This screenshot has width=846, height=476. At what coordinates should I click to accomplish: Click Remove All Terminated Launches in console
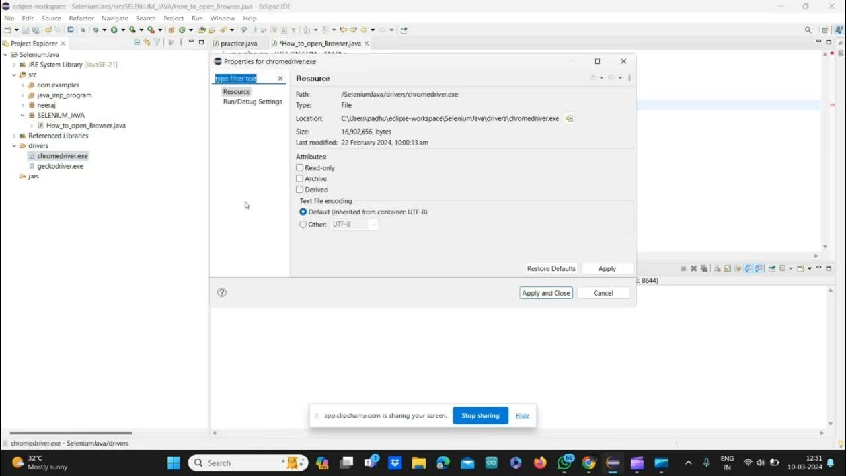pyautogui.click(x=704, y=268)
